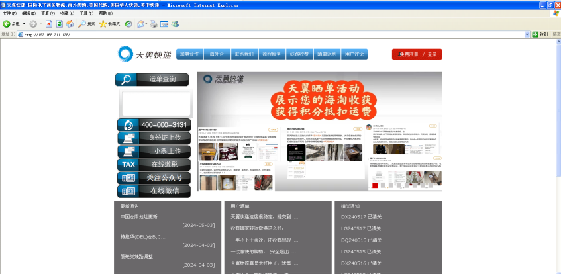
Task: Open the Search (搜索) toolbar button
Action: (87, 24)
